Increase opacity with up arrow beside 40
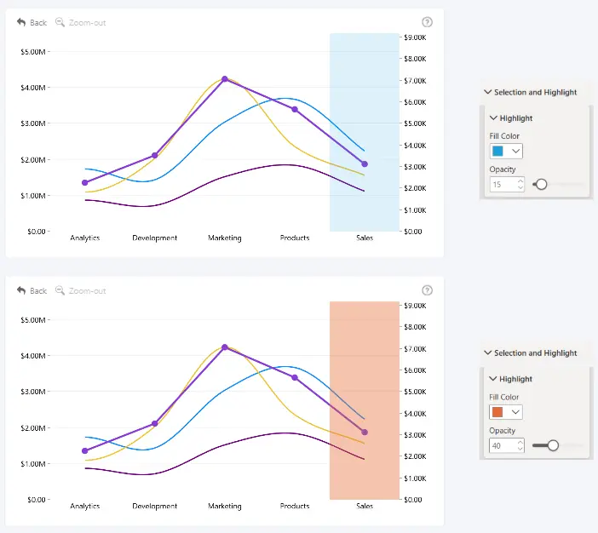Viewport: 598px width, 533px height. 520,442
